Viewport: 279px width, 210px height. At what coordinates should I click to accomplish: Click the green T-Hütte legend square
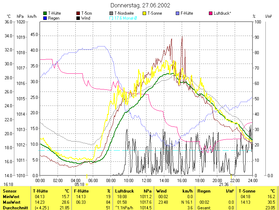pos(45,13)
